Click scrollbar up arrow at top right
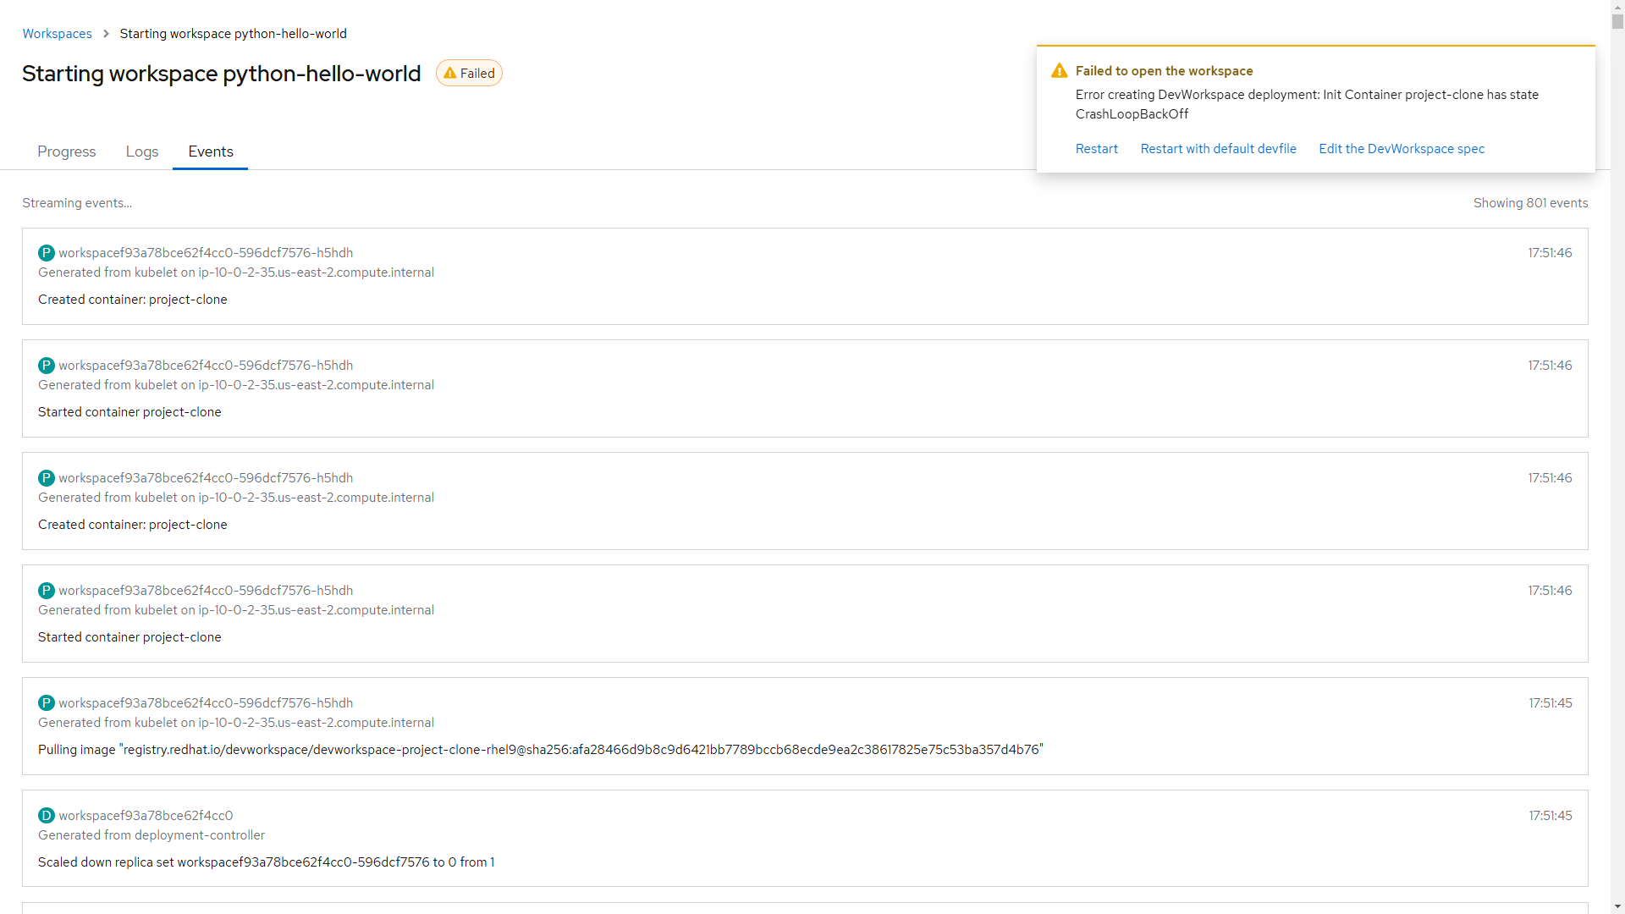The height and width of the screenshot is (914, 1625). click(x=1617, y=6)
